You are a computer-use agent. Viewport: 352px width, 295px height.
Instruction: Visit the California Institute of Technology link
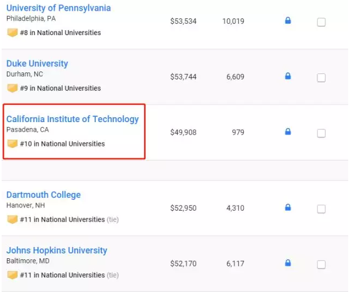[x=73, y=119]
